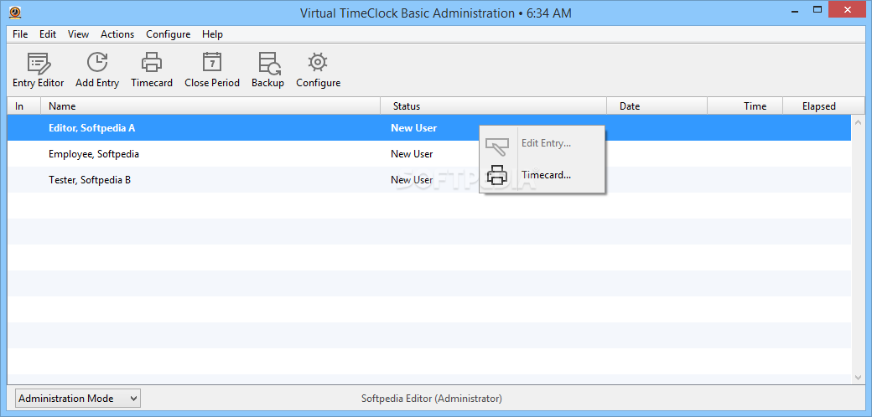Screen dimensions: 872x417
Task: Open the Actions menu
Action: [117, 34]
